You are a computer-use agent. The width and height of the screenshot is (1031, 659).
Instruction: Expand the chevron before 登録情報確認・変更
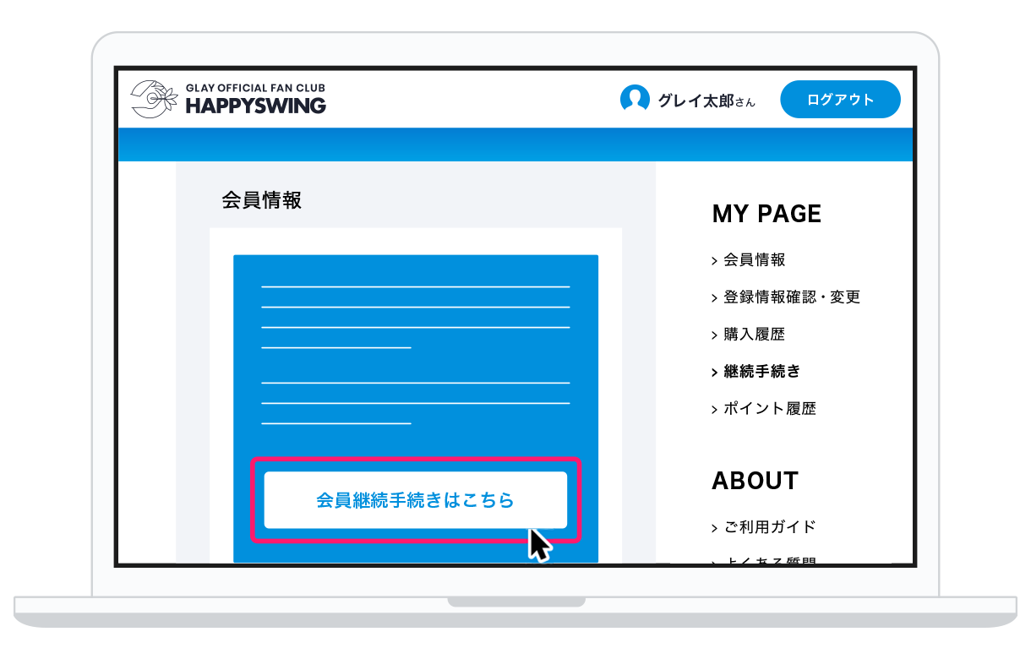(x=715, y=298)
